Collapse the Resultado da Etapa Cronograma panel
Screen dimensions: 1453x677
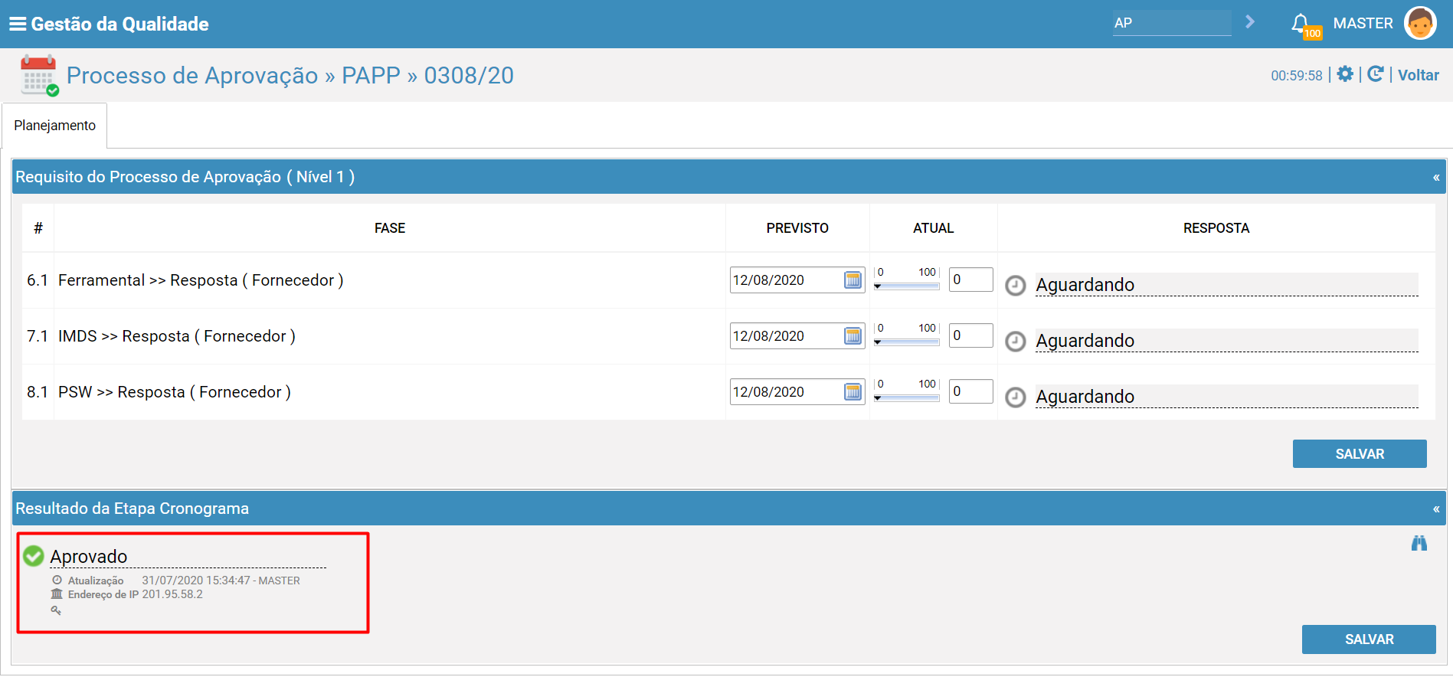coord(1436,509)
